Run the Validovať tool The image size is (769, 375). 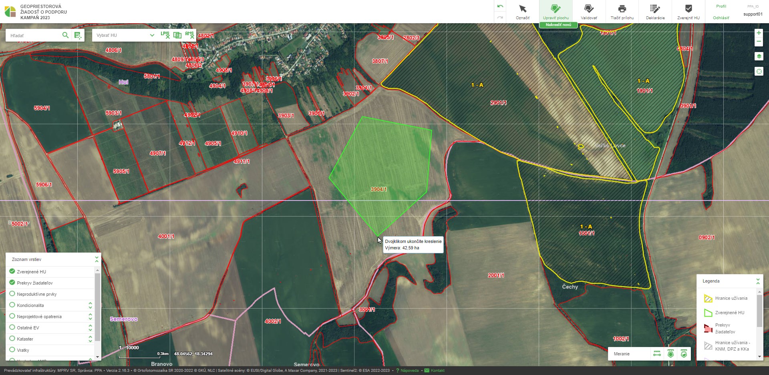pos(589,11)
